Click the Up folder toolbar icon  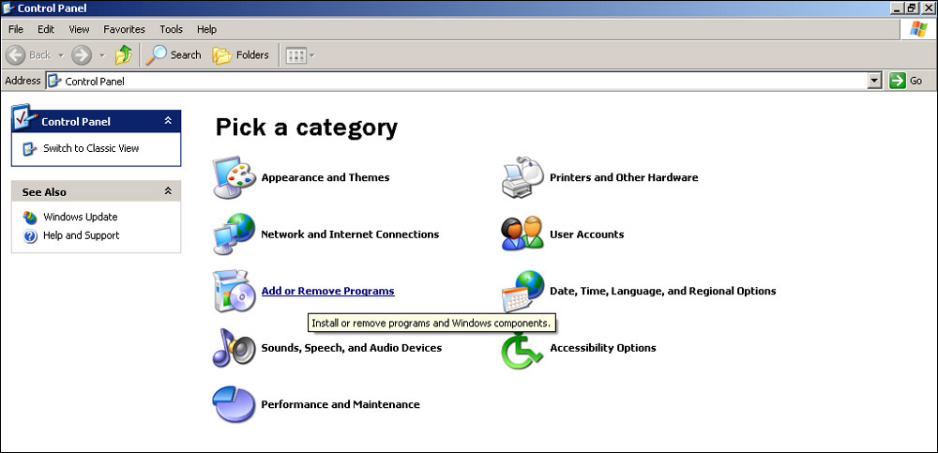click(123, 55)
